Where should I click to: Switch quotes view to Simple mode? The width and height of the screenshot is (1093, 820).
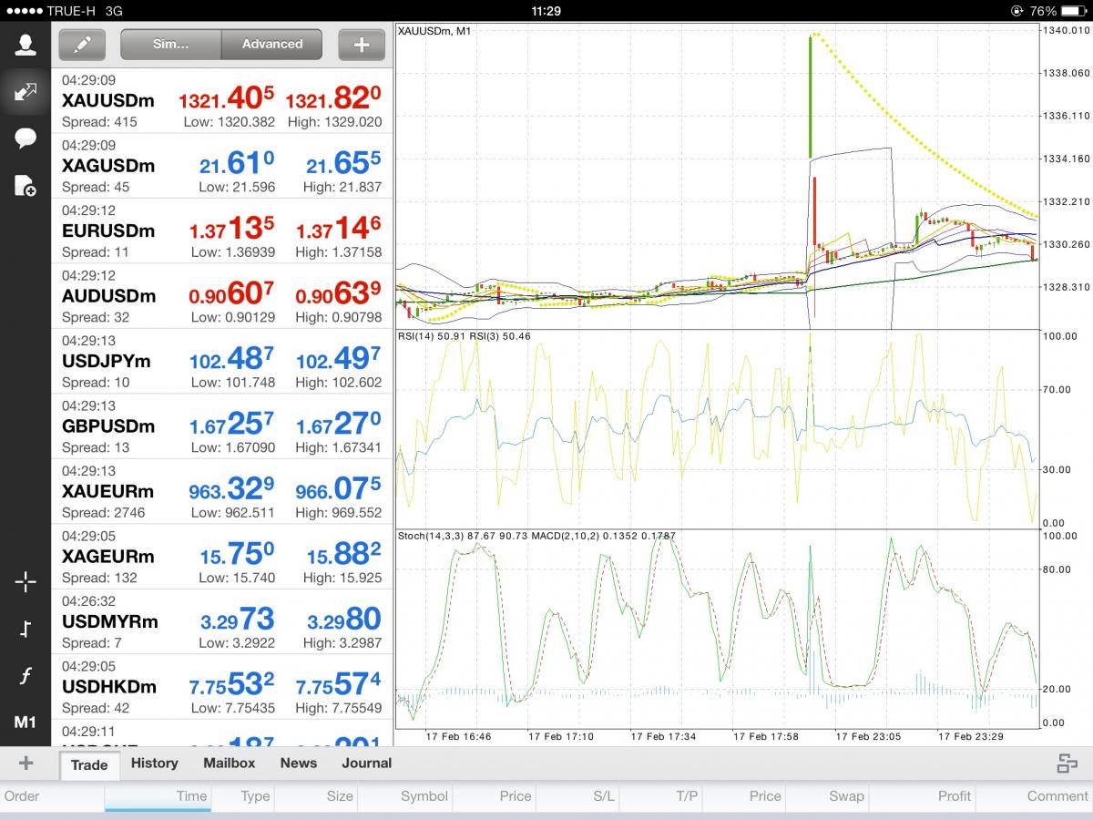(170, 44)
